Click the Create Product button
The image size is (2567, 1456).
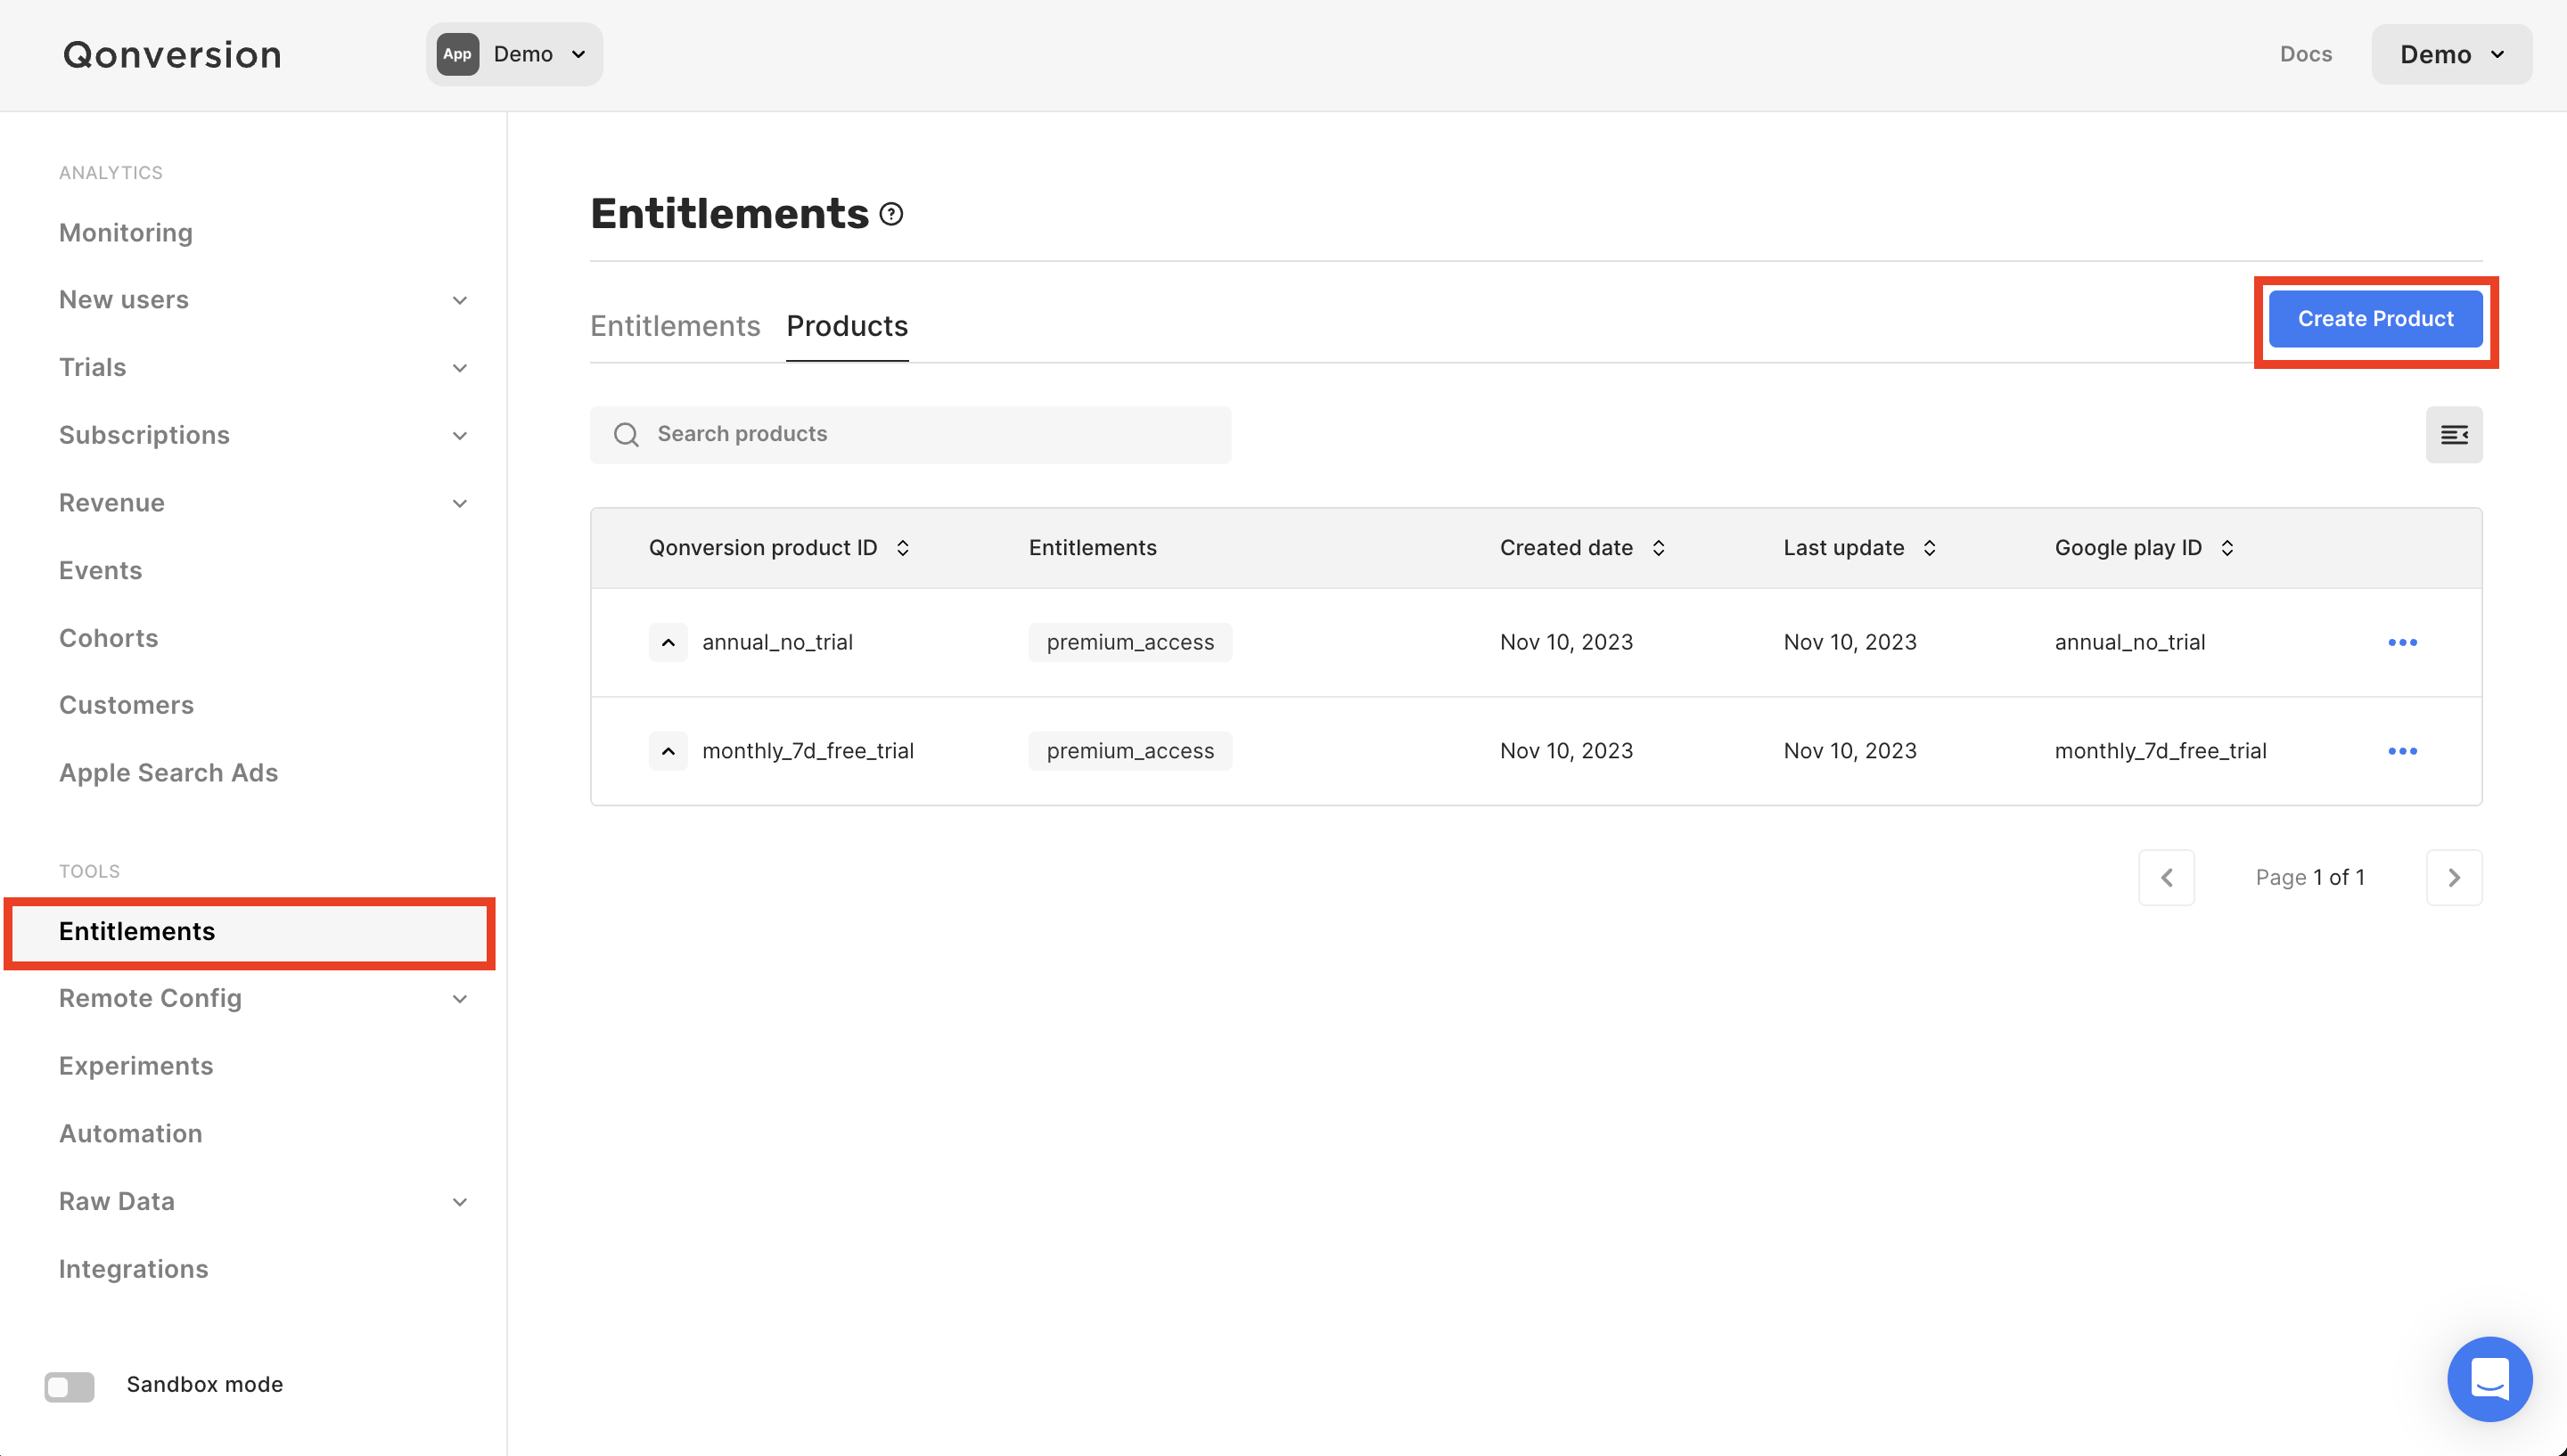[x=2375, y=319]
